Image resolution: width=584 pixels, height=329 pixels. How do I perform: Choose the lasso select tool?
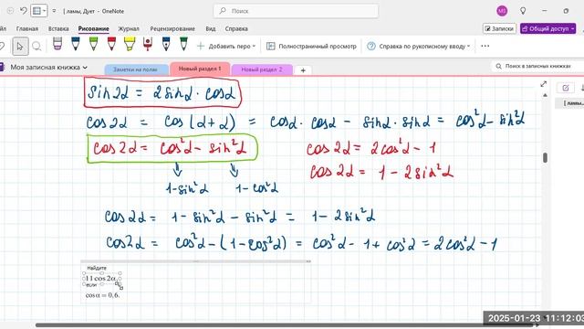click(x=36, y=47)
